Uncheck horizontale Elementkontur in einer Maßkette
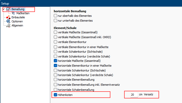The width and height of the screenshot is (182, 103). pos(56,66)
